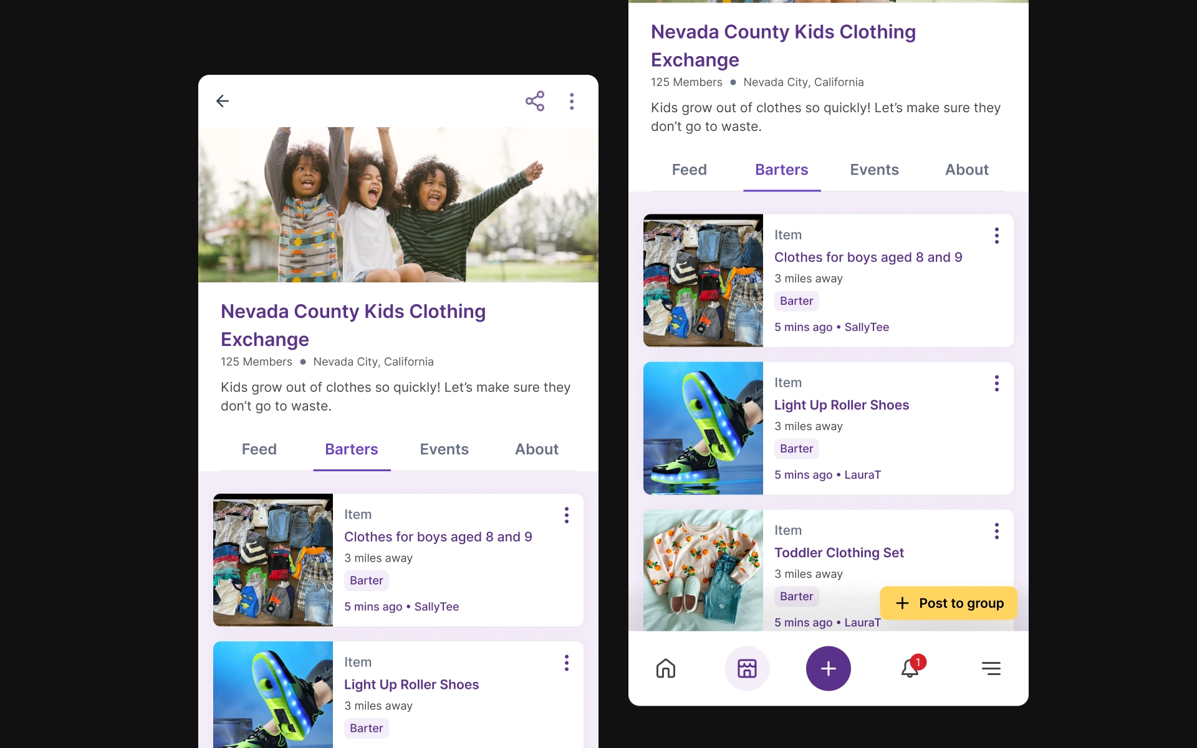Expand options for right-side Light Up Roller Shoes
The width and height of the screenshot is (1197, 748).
pyautogui.click(x=997, y=383)
